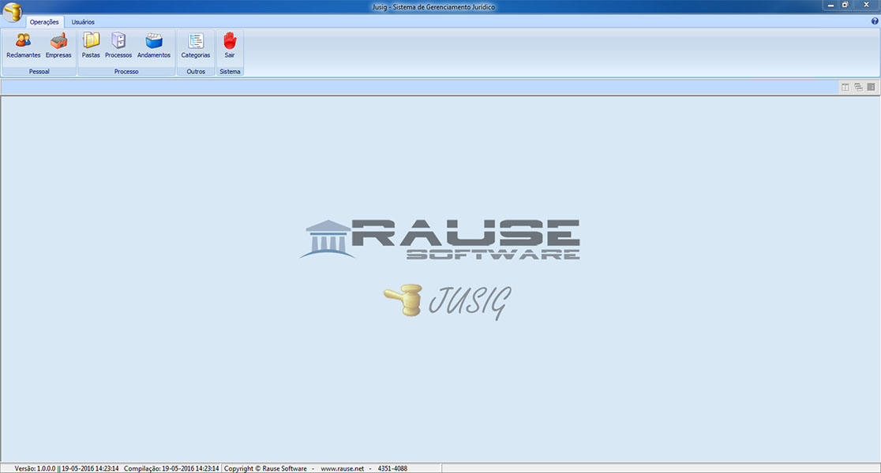
Task: Open the Andamentos blue box icon
Action: tap(154, 41)
